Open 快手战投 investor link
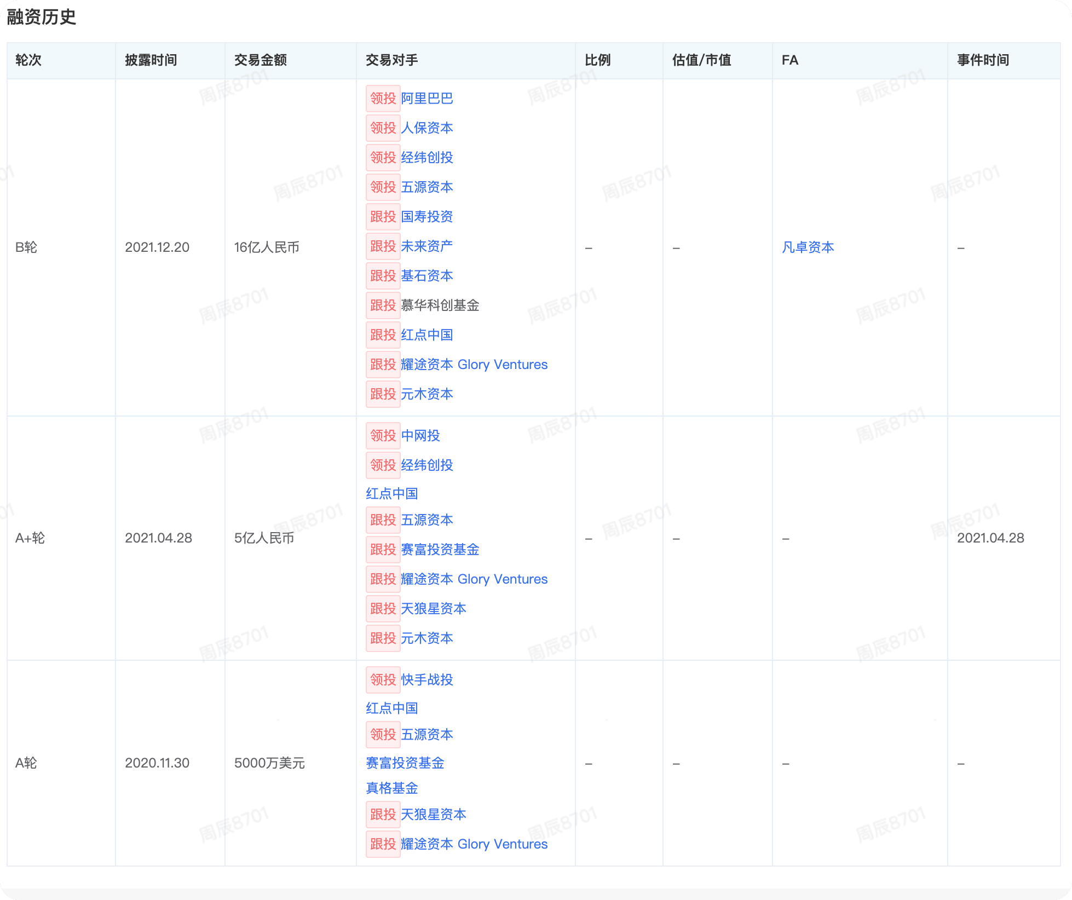 427,680
